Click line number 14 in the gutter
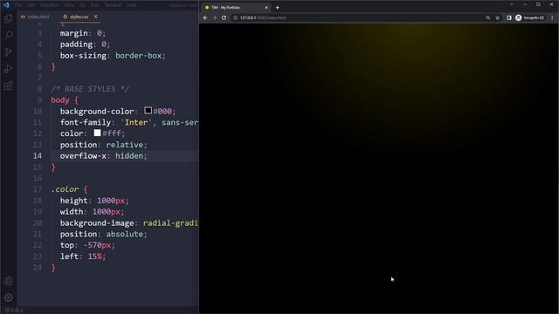 38,156
